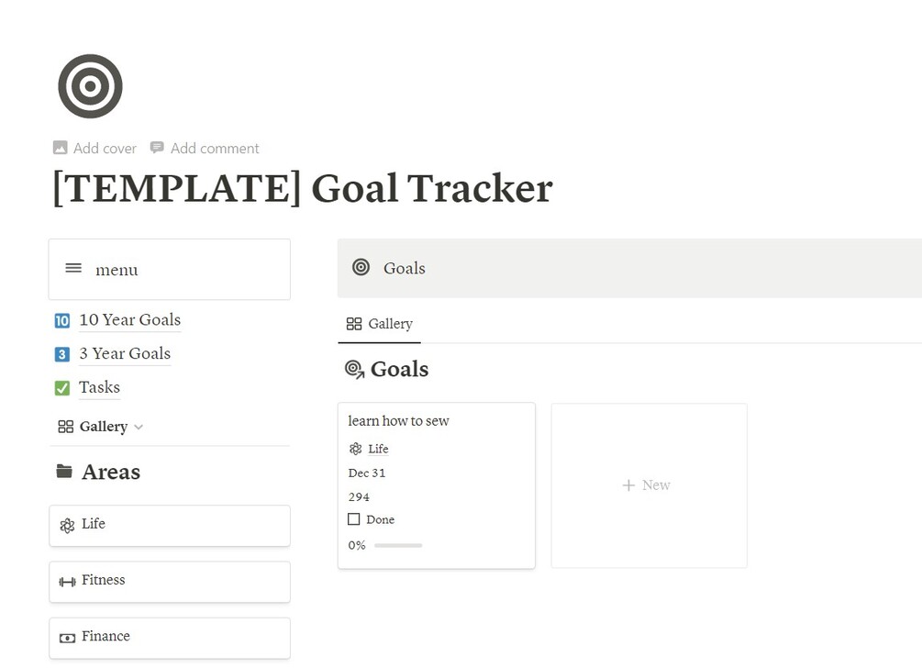Click the green Tasks checkmark icon

61,388
